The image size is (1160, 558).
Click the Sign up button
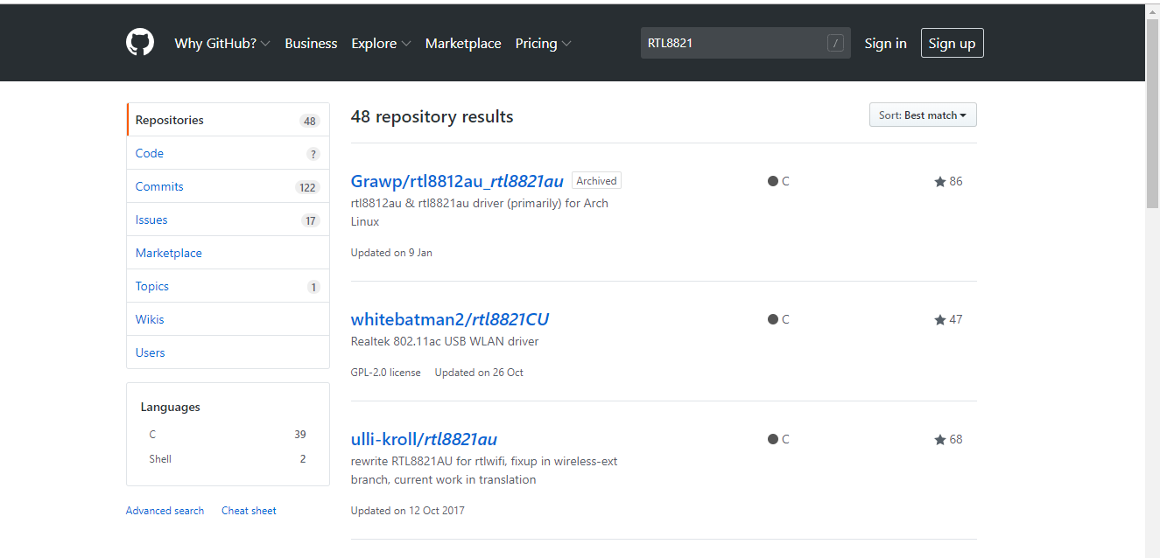[952, 43]
